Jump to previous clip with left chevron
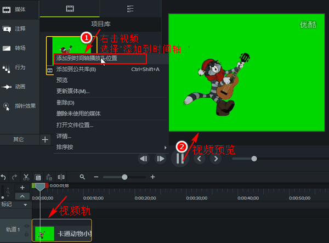The height and width of the screenshot is (243, 329). tap(199, 159)
